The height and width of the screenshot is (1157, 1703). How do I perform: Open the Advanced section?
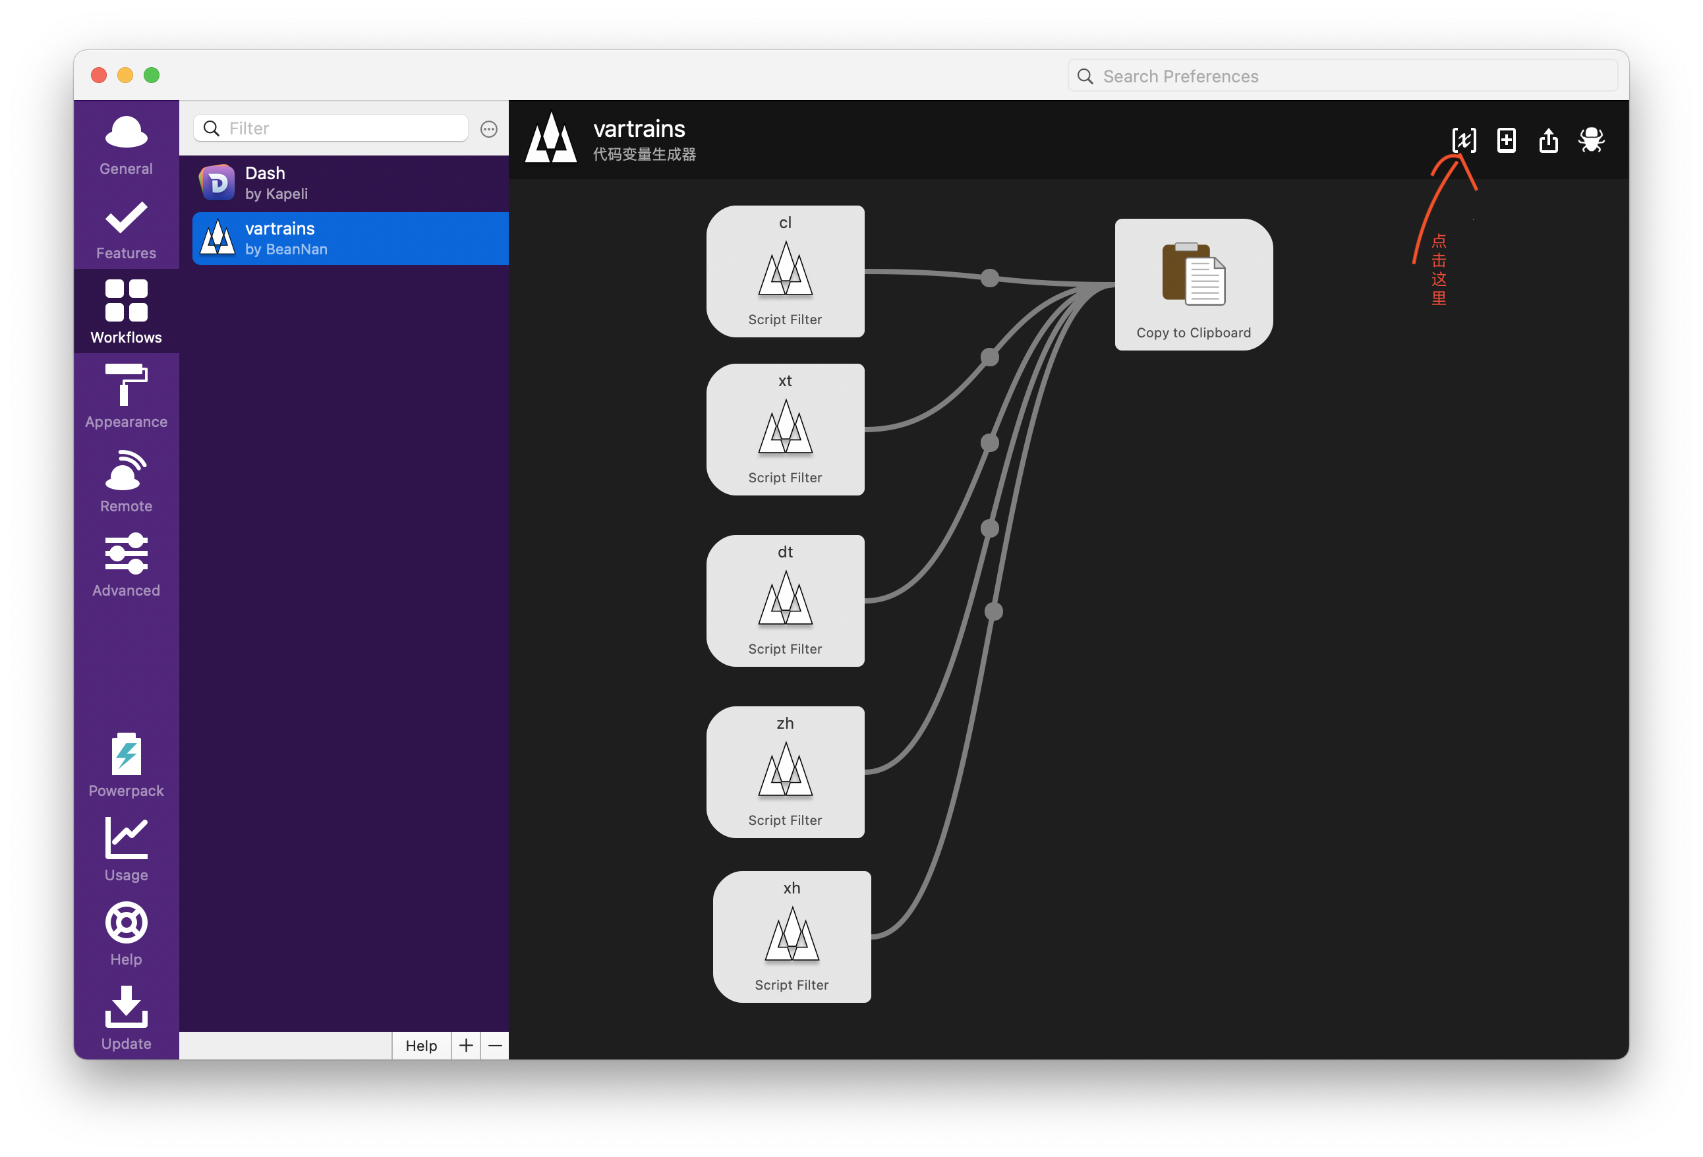coord(126,564)
